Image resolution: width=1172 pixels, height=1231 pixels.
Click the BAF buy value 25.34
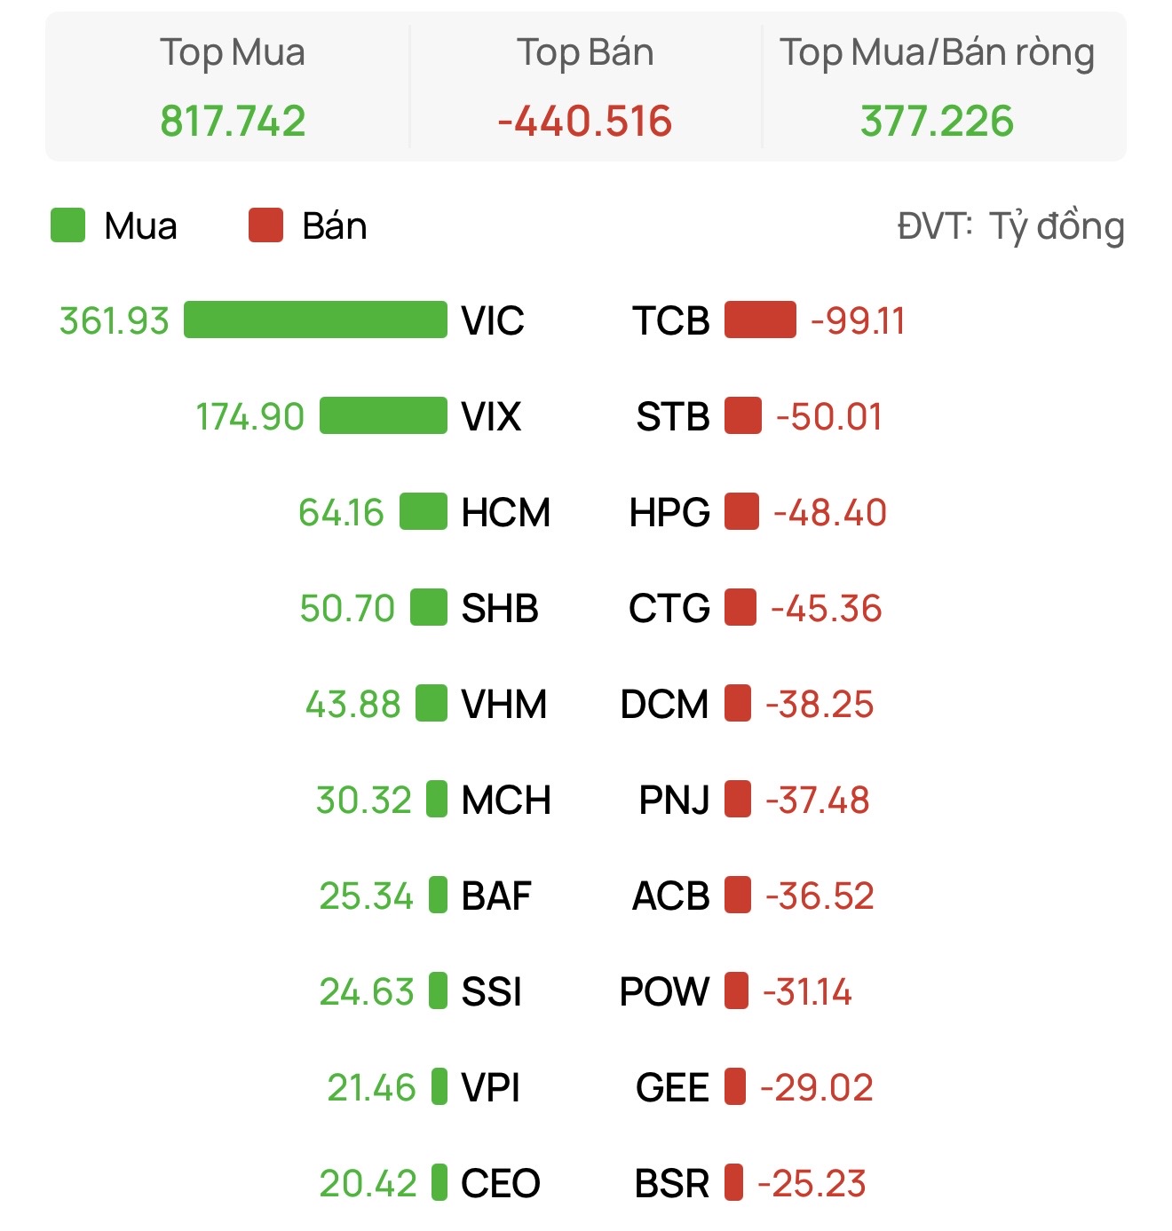pyautogui.click(x=367, y=896)
